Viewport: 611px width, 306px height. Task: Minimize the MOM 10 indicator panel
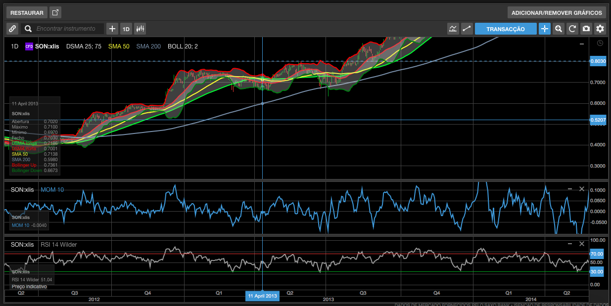point(569,189)
